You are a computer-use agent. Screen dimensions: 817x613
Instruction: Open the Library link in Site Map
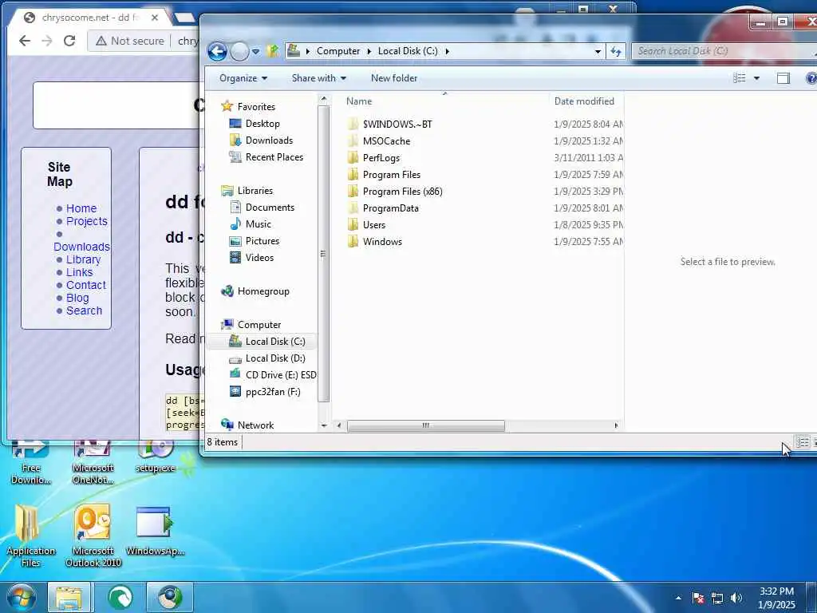pos(83,259)
